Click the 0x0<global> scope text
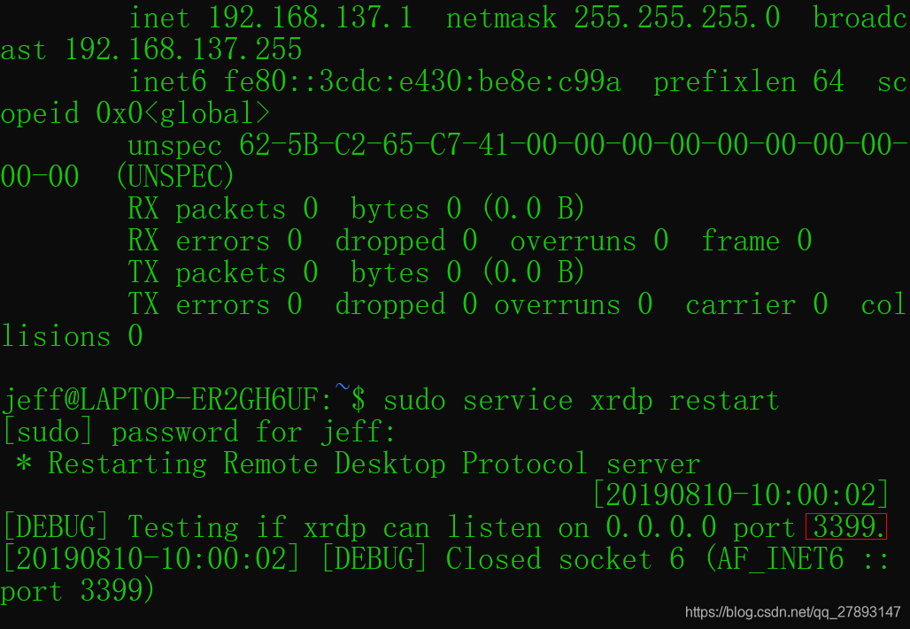This screenshot has width=910, height=629. tap(183, 113)
